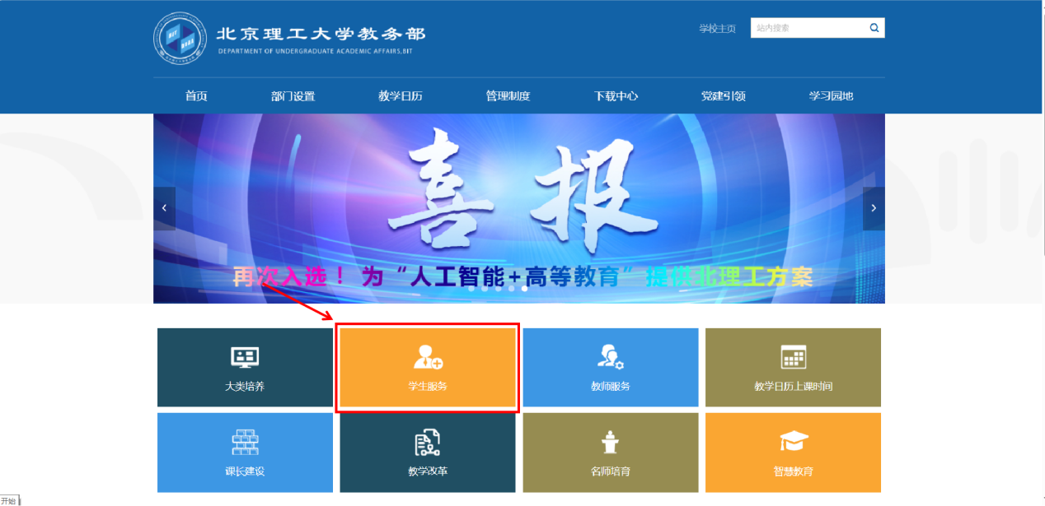Click the 学校主页 link
Image resolution: width=1045 pixels, height=506 pixels.
(x=717, y=29)
